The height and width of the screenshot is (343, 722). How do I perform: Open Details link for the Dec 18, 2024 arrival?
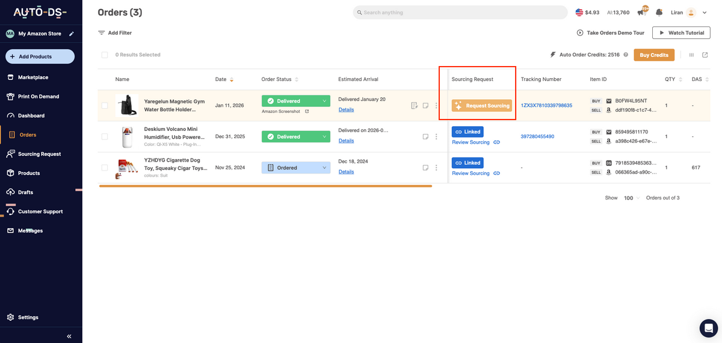point(346,172)
